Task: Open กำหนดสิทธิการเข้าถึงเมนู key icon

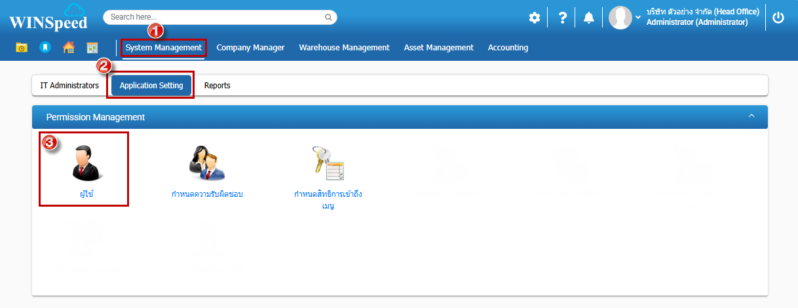Action: click(x=328, y=163)
